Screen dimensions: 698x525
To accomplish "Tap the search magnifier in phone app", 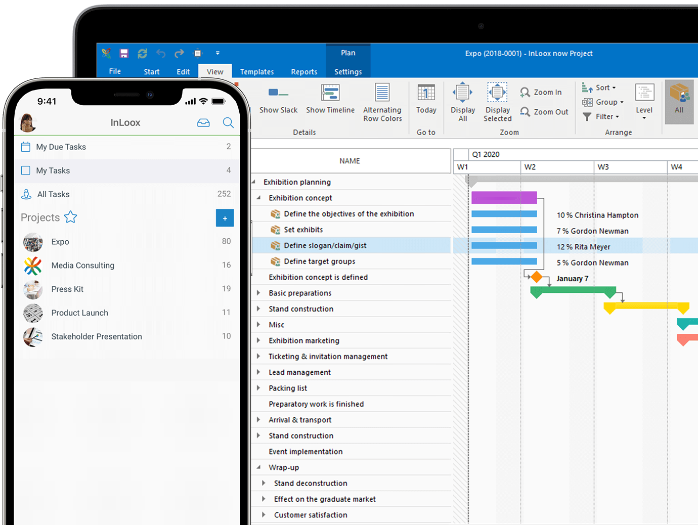I will (228, 122).
